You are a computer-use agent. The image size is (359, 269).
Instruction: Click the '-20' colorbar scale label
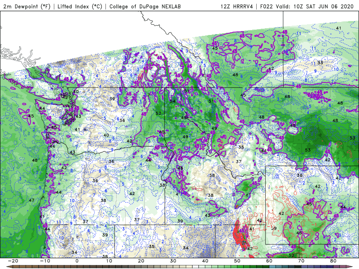pyautogui.click(x=13, y=261)
